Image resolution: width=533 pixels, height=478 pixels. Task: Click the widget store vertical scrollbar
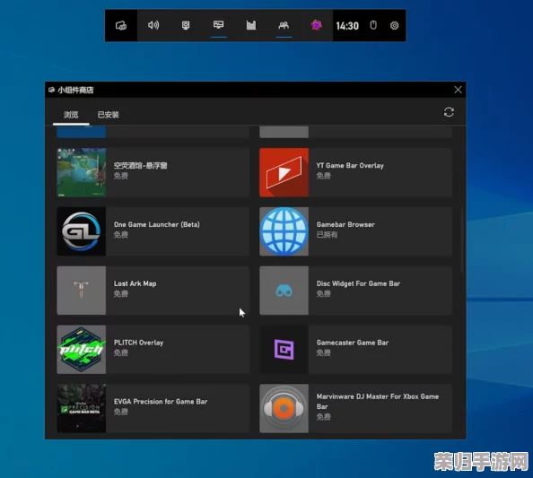[x=462, y=239]
